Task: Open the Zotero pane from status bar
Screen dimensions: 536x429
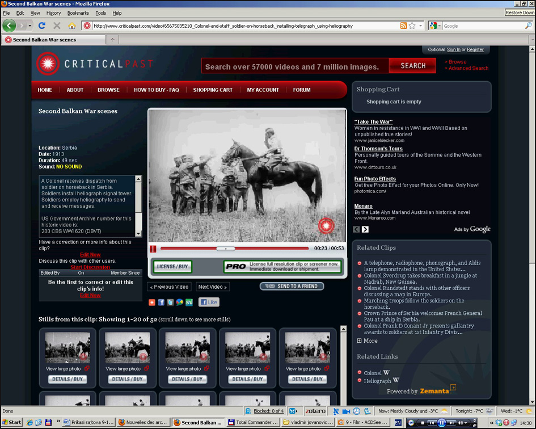Action: 316,411
